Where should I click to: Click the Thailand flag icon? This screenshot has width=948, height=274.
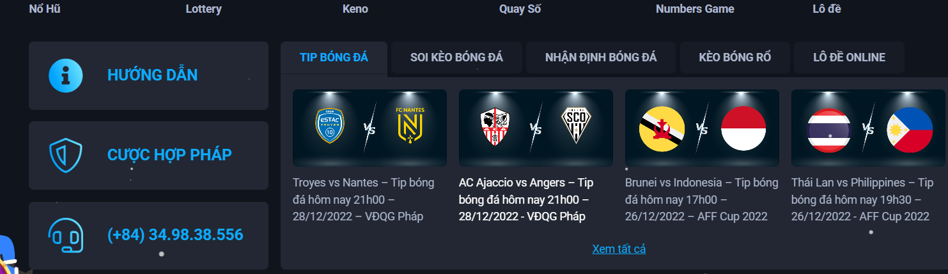point(828,130)
